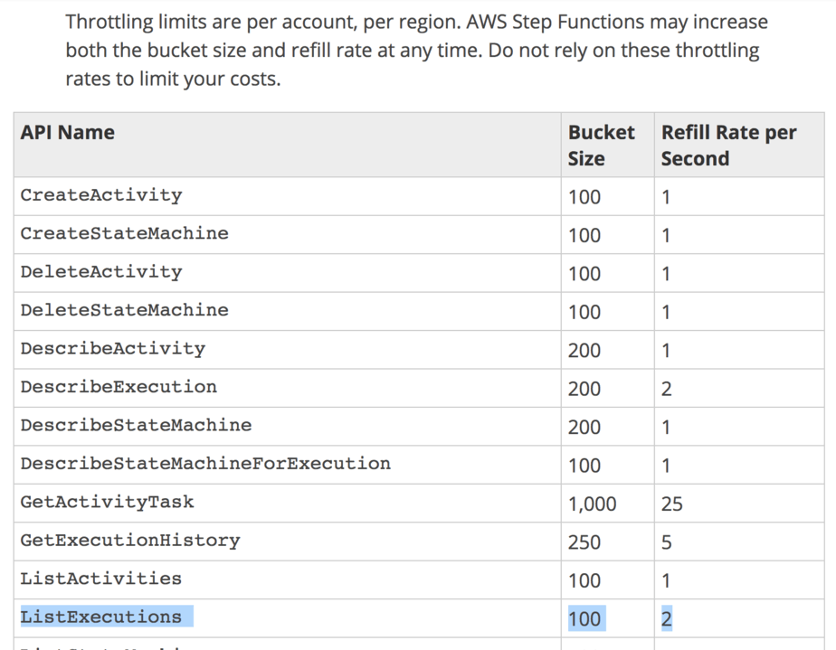This screenshot has width=836, height=650.
Task: Click the DeleteActivity row label
Action: pyautogui.click(x=100, y=272)
